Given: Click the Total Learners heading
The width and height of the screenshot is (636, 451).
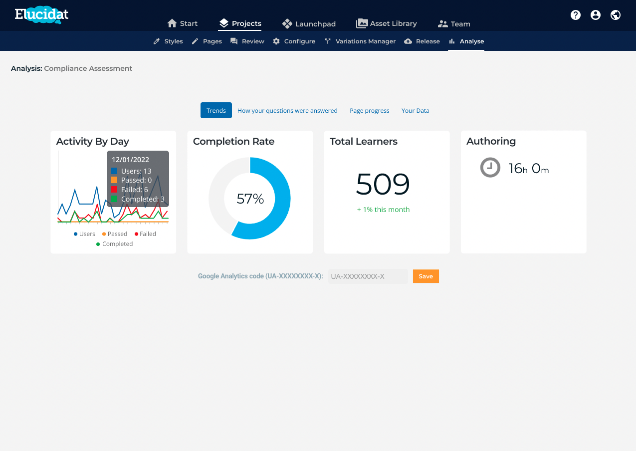Looking at the screenshot, I should click(364, 141).
